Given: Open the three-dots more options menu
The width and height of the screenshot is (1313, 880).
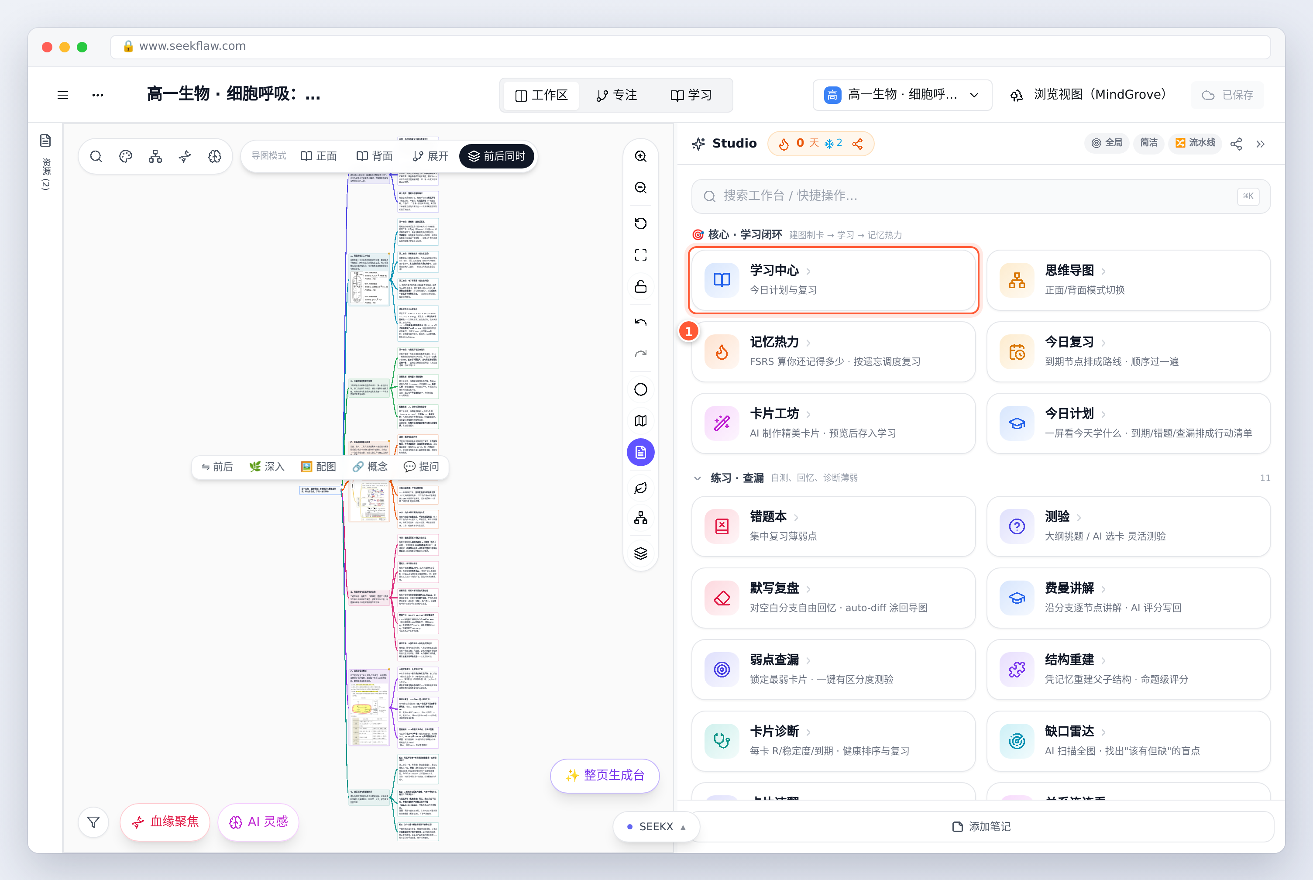Looking at the screenshot, I should click(x=98, y=96).
